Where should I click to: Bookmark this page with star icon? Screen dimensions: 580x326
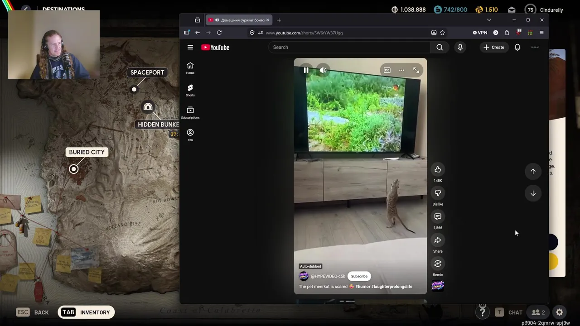pos(442,33)
